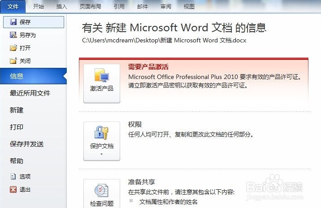Click the 有关 新建 Microsoft Word 文档 的信息 title
The width and height of the screenshot is (321, 208).
174,28
